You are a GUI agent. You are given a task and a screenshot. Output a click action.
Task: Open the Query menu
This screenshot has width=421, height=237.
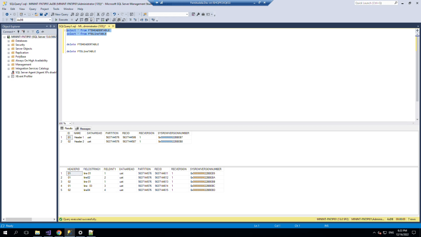pyautogui.click(x=32, y=9)
